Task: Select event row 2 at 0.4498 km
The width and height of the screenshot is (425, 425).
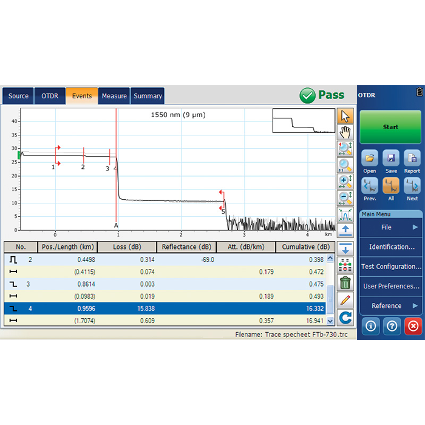Action: (x=165, y=260)
